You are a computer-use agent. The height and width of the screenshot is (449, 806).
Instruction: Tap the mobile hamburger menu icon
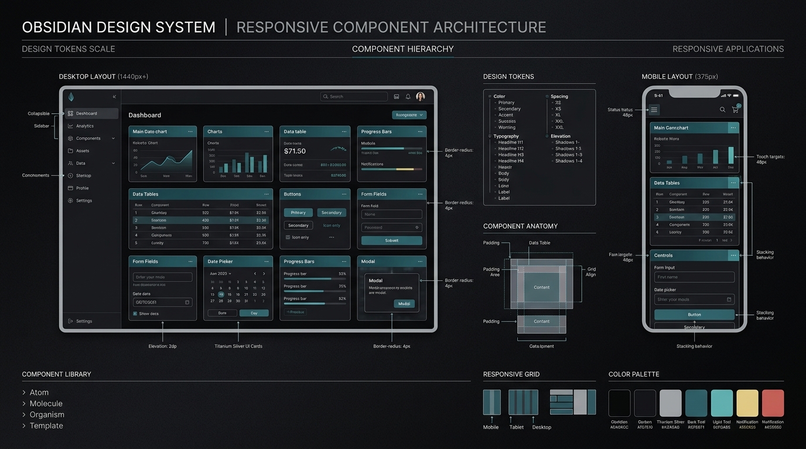tap(654, 109)
